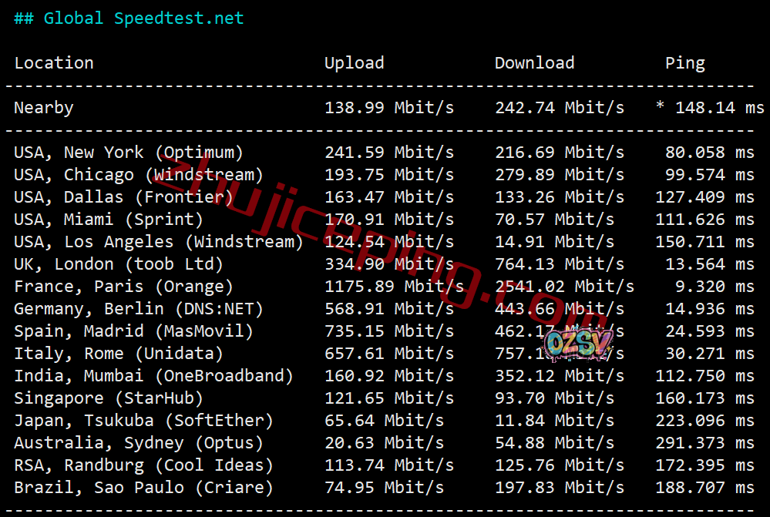Select the Nearby row label
The height and width of the screenshot is (517, 770).
point(44,108)
